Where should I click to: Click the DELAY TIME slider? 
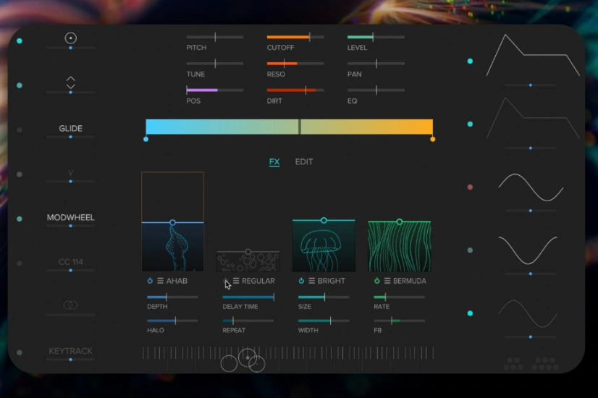pyautogui.click(x=248, y=297)
